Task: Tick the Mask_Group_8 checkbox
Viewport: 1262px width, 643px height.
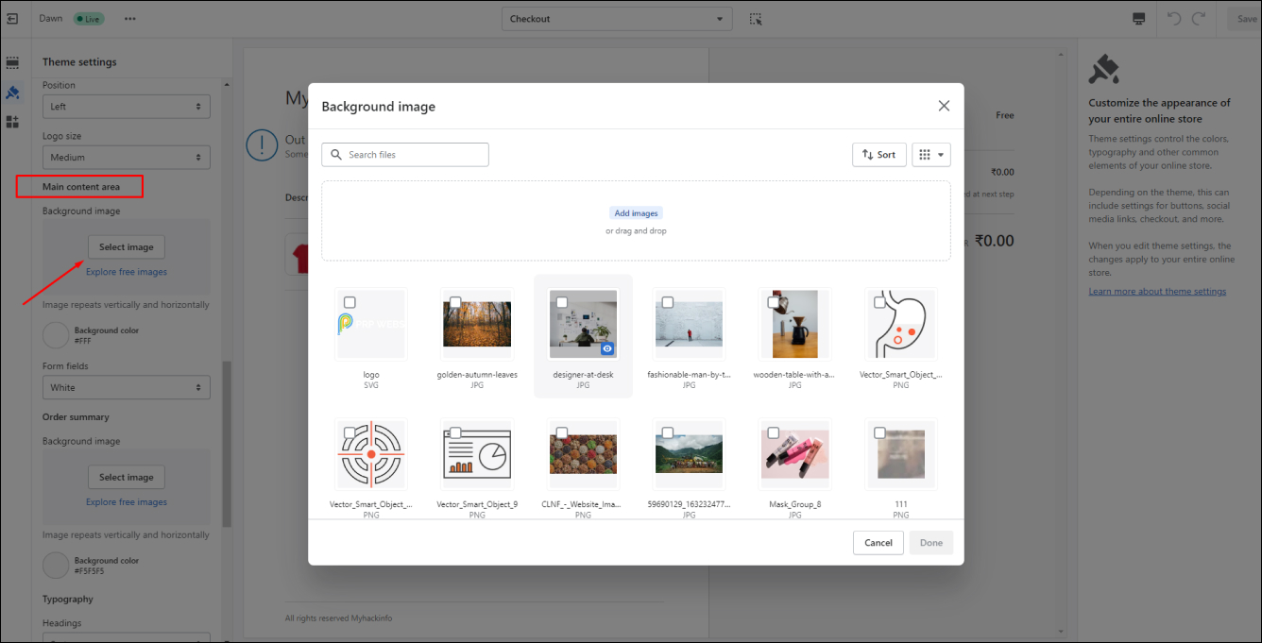Action: 774,432
